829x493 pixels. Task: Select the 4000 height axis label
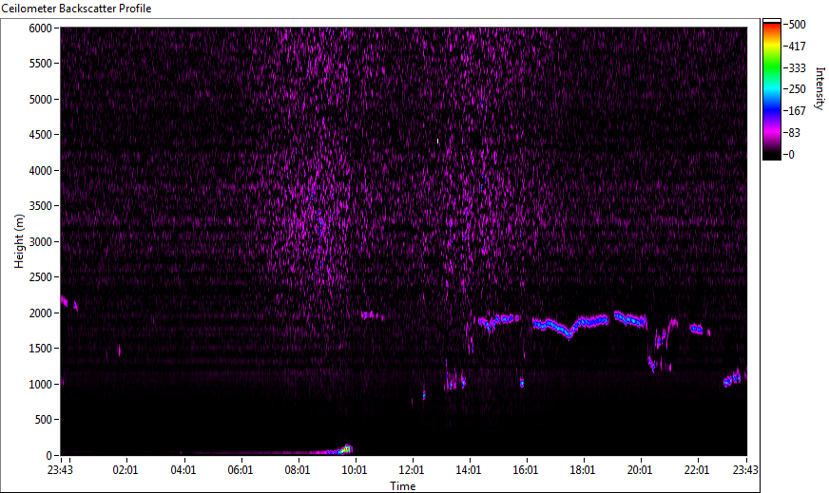[x=40, y=171]
